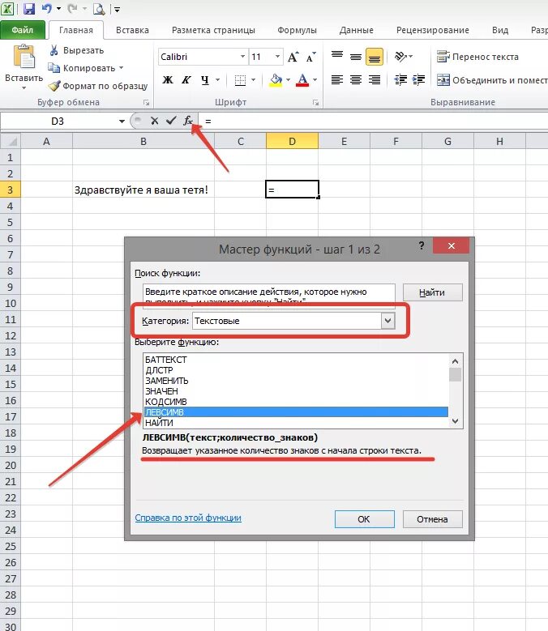Switch to Разметка страницы tab
Viewport: 548px width, 631px height.
point(213,30)
